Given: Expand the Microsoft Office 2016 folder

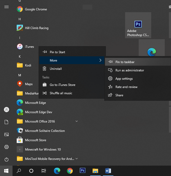Looking at the screenshot, I should [x=77, y=121].
